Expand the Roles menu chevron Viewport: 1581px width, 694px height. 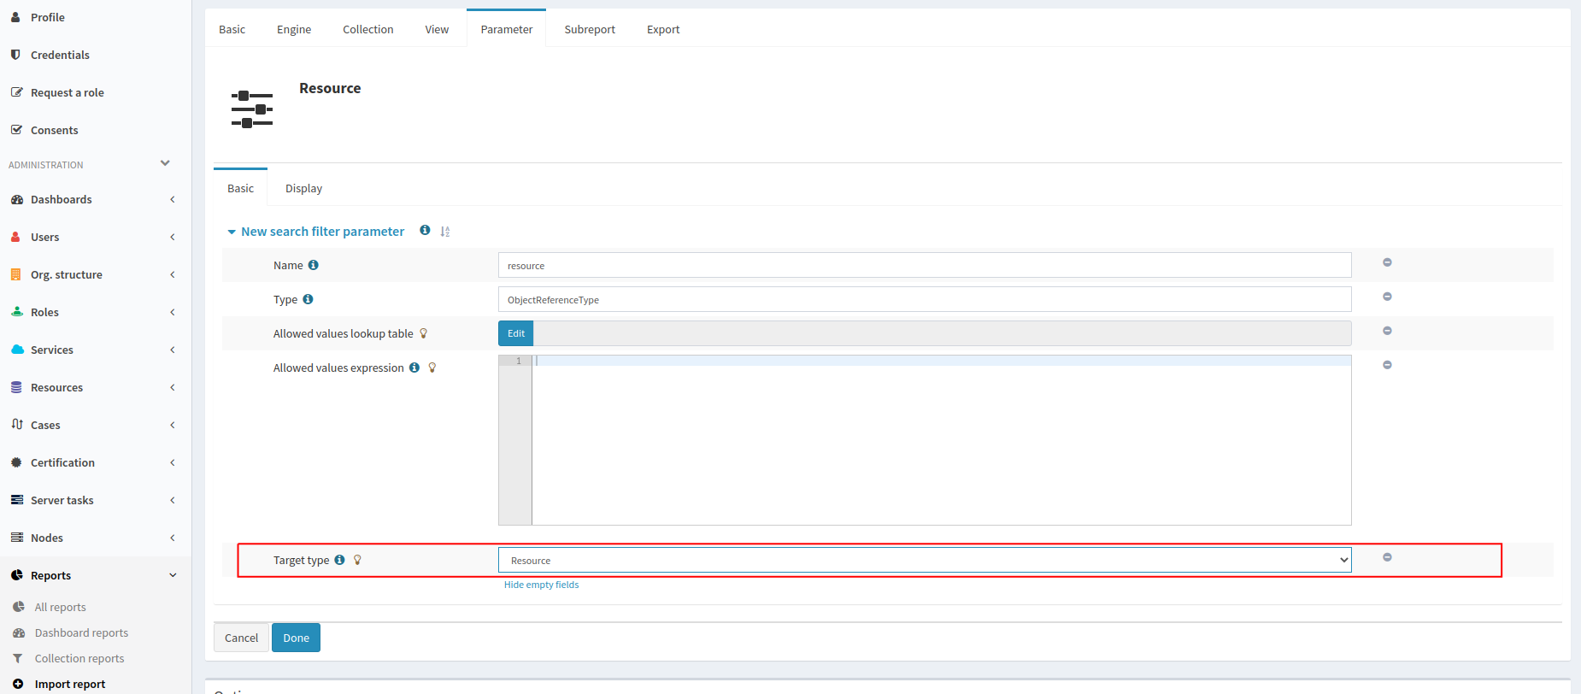(173, 312)
